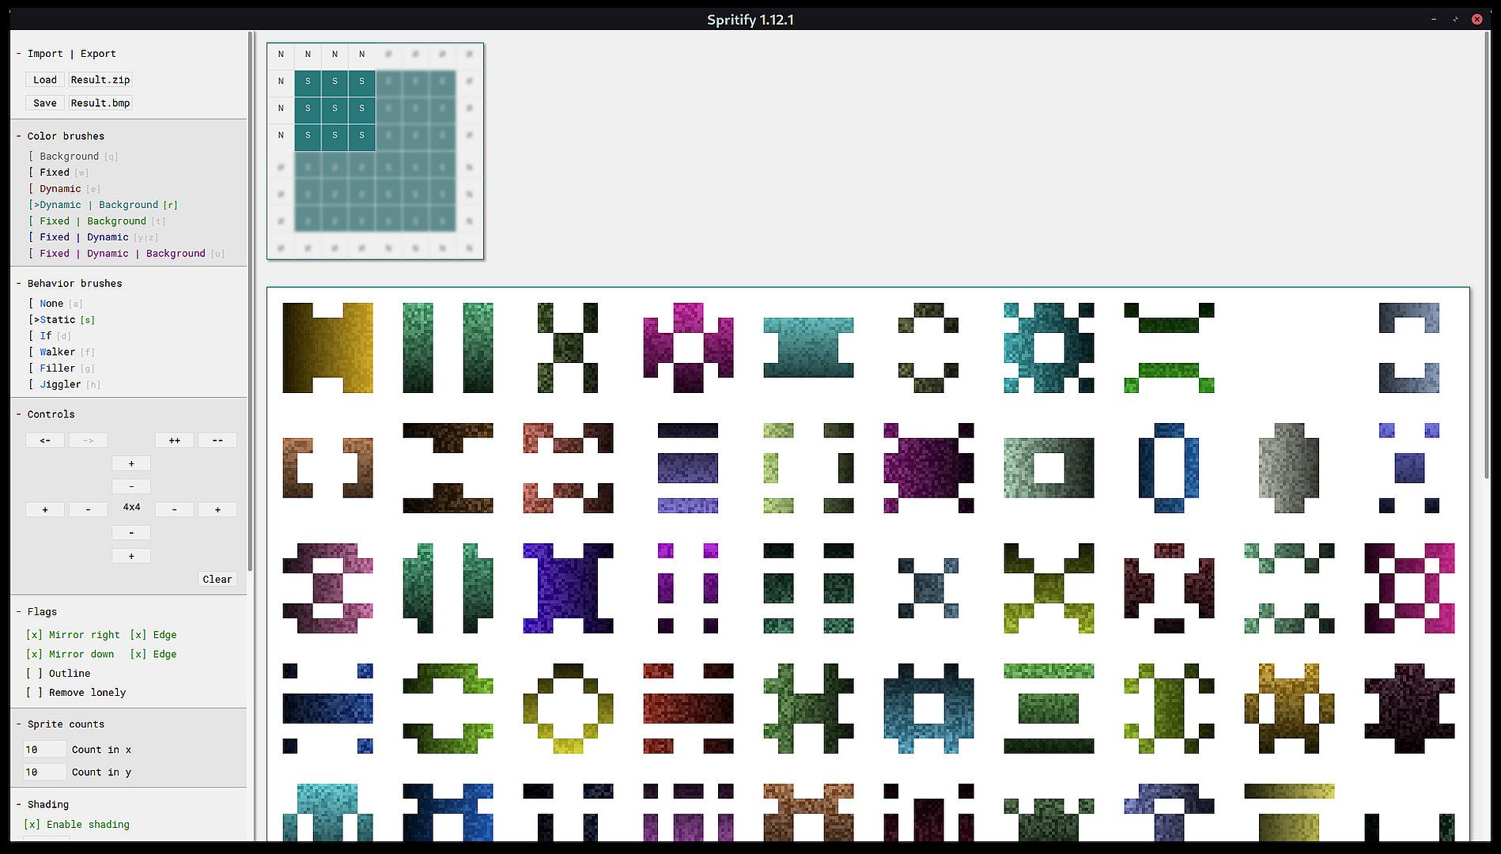Choose the solid indigo sprite
Viewport: 1501px width, 854px height.
[568, 588]
